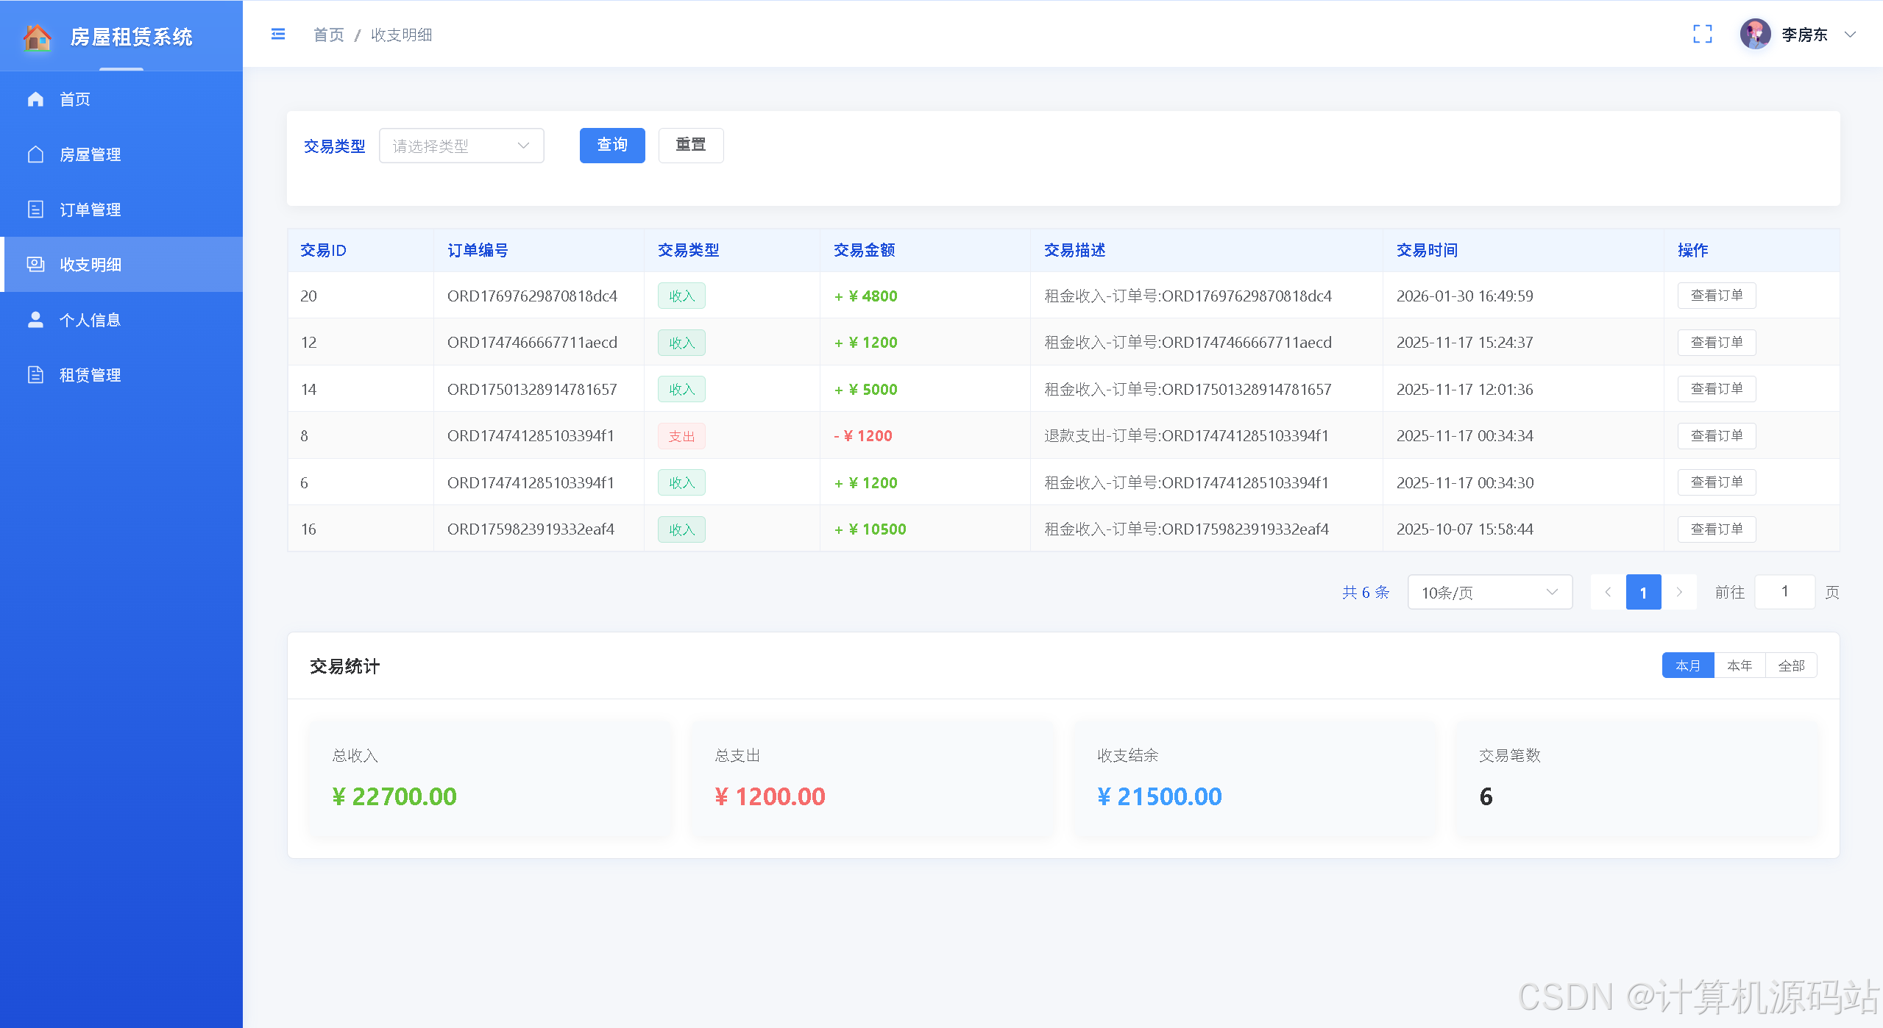The width and height of the screenshot is (1883, 1028).
Task: Toggle fullscreen mode icon
Action: pyautogui.click(x=1702, y=35)
